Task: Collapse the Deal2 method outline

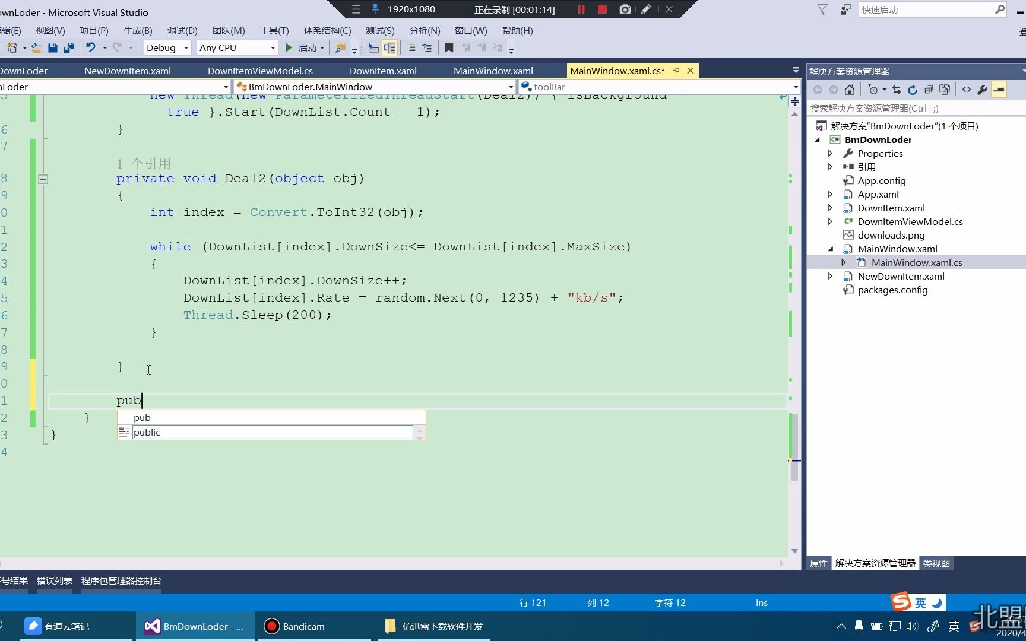Action: (x=43, y=179)
